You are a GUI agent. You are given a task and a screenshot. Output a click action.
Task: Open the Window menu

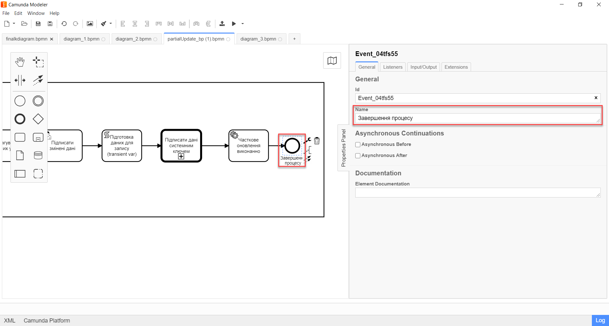(x=36, y=13)
